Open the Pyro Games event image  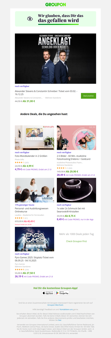pos(34,239)
